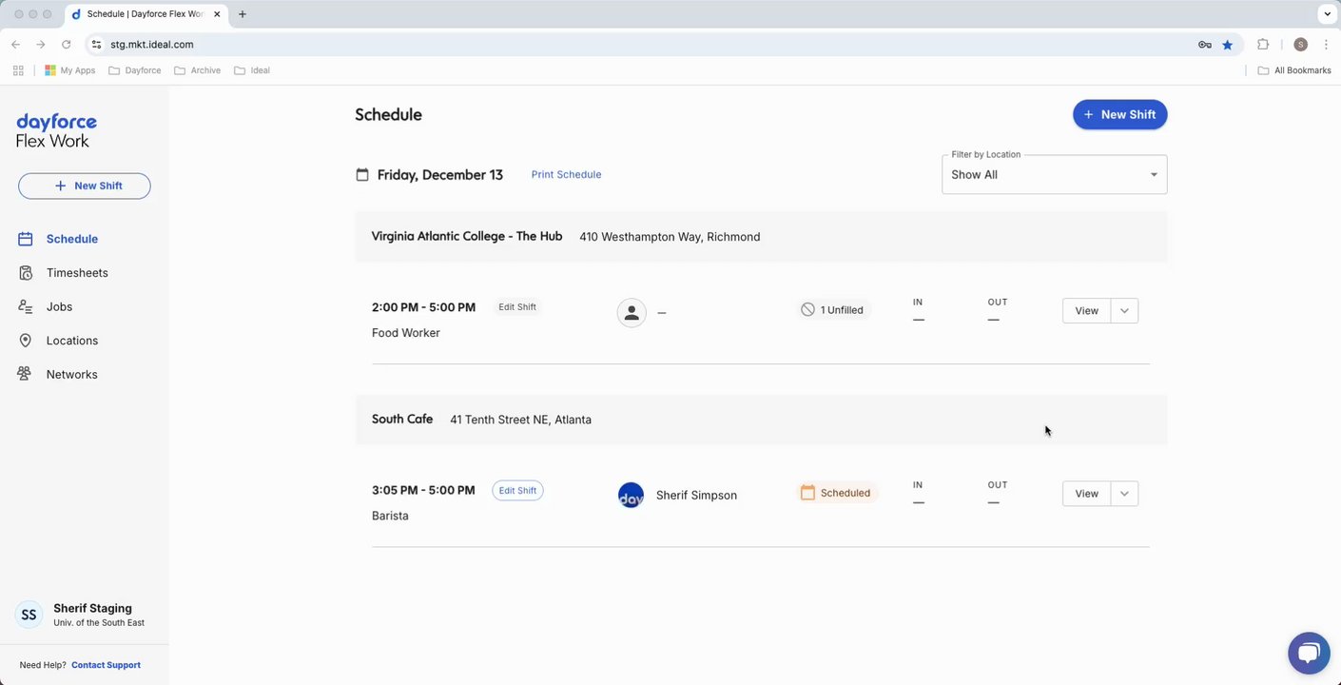Go to Timesheets in the sidebar

[76, 273]
